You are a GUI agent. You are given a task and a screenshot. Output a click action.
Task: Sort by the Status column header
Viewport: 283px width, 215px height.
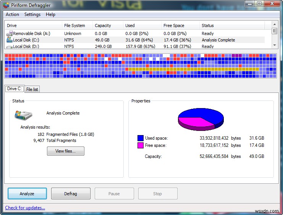232,25
